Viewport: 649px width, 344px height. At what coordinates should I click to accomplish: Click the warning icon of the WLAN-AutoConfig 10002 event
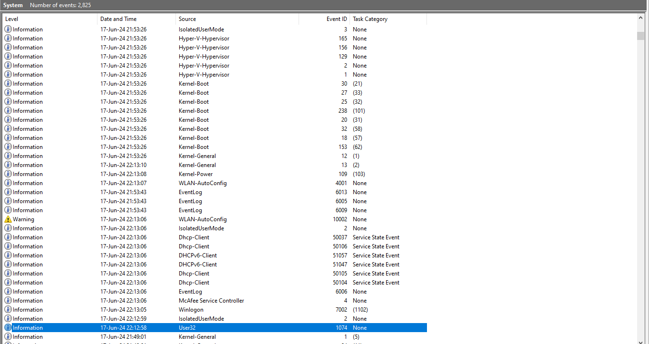click(8, 219)
